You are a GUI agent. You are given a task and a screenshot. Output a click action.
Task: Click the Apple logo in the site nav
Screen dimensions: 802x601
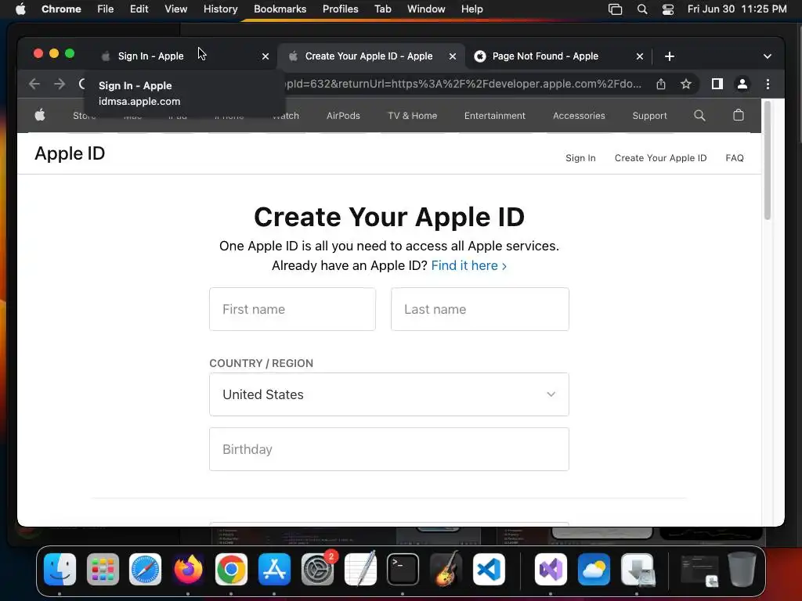coord(40,116)
